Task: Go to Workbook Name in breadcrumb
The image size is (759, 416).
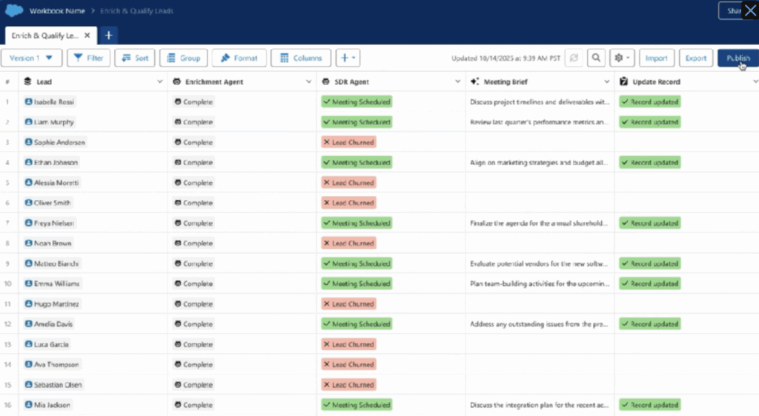Action: point(56,11)
